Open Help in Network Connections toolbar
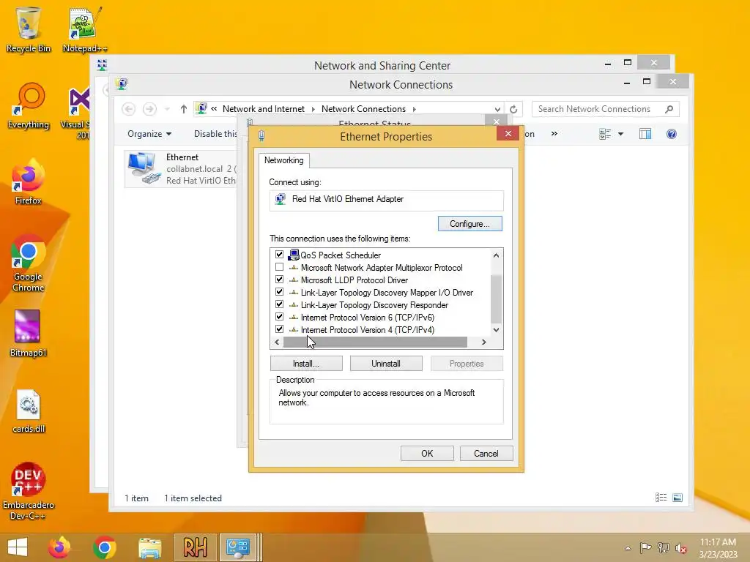 (x=672, y=135)
